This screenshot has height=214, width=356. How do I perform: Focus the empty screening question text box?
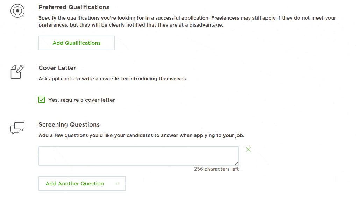(138, 156)
